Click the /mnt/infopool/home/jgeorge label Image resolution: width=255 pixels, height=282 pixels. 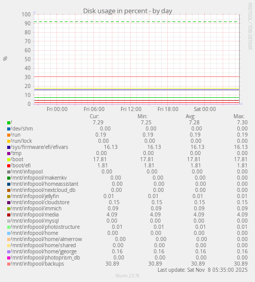point(44,252)
